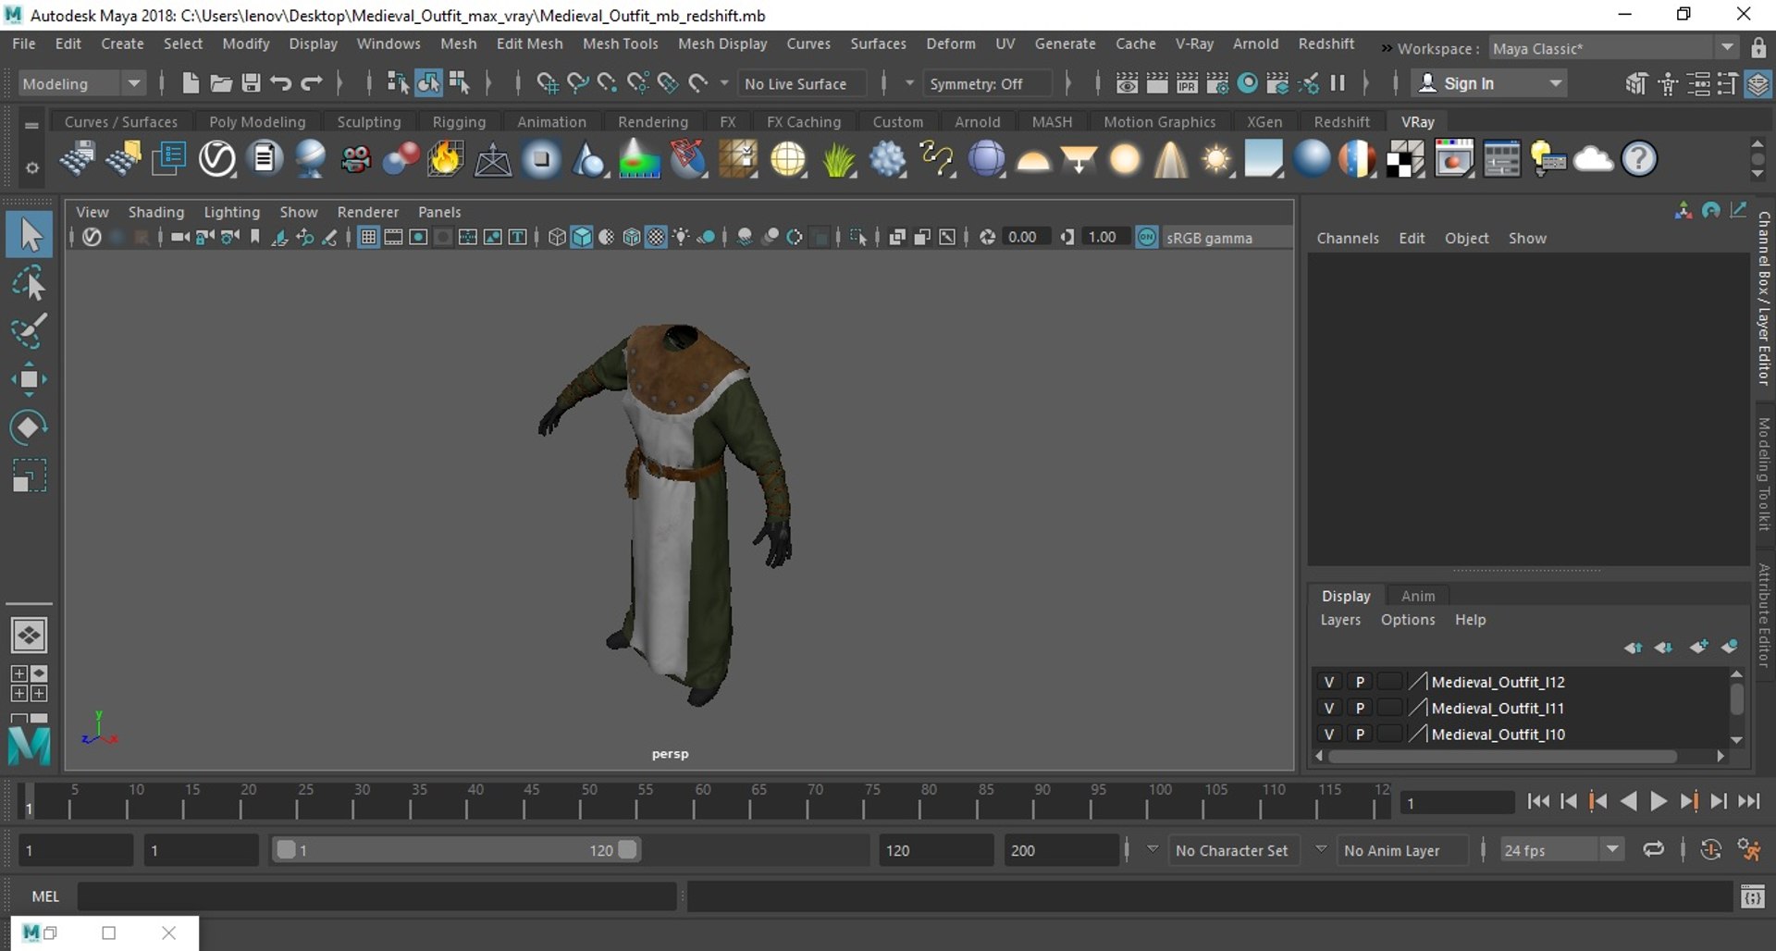Screen dimensions: 1776x951
Task: Switch to the Anim layer tab
Action: coord(1418,596)
